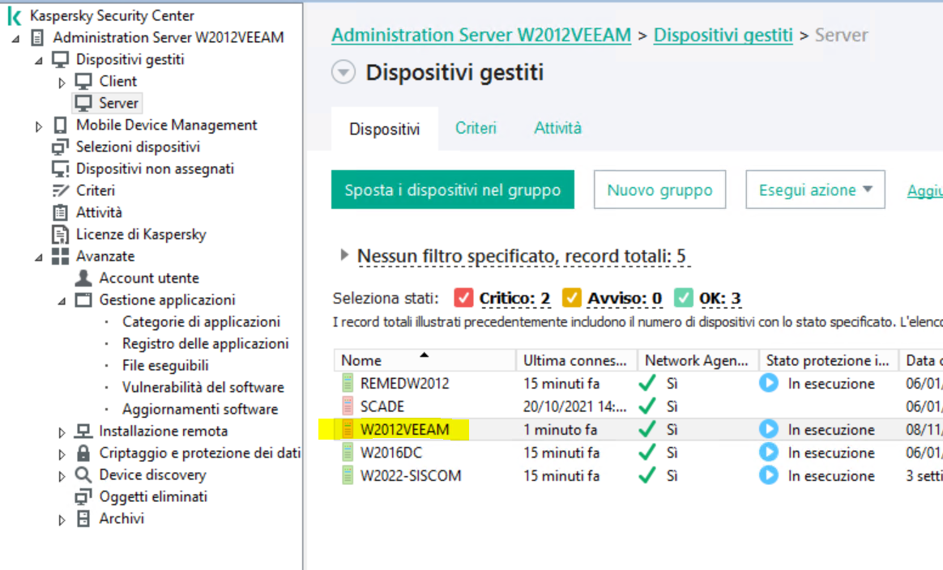Sort by the Stato protezione column header
This screenshot has width=943, height=570.
click(x=828, y=360)
